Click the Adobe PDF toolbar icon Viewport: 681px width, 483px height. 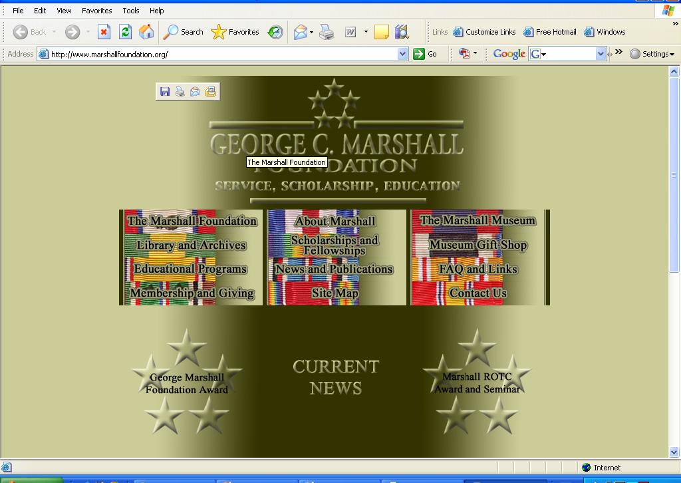tap(464, 53)
